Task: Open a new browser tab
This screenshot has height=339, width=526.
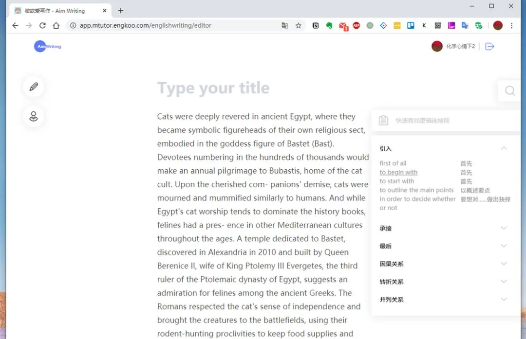Action: coord(121,11)
